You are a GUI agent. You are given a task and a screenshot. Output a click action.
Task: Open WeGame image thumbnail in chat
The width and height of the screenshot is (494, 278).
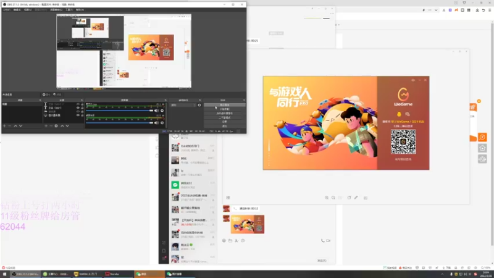tap(248, 224)
